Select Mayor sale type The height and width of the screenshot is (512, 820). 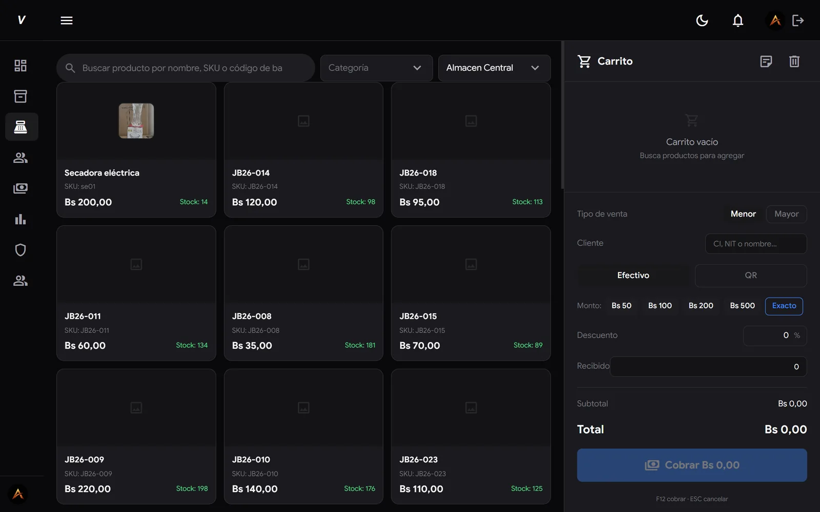(787, 214)
